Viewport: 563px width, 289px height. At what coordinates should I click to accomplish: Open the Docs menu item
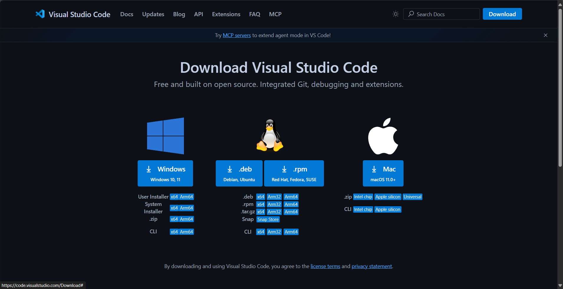tap(127, 14)
